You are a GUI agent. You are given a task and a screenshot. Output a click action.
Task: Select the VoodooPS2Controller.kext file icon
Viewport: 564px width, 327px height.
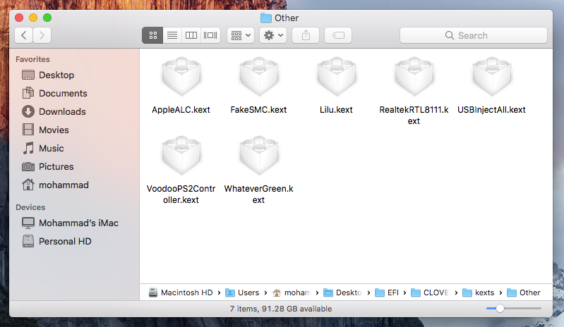[181, 156]
